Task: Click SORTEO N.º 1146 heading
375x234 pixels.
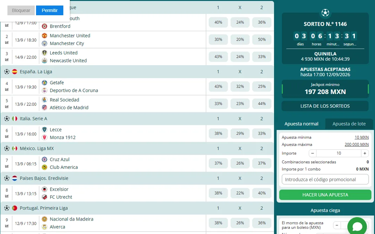Action: coord(325,24)
